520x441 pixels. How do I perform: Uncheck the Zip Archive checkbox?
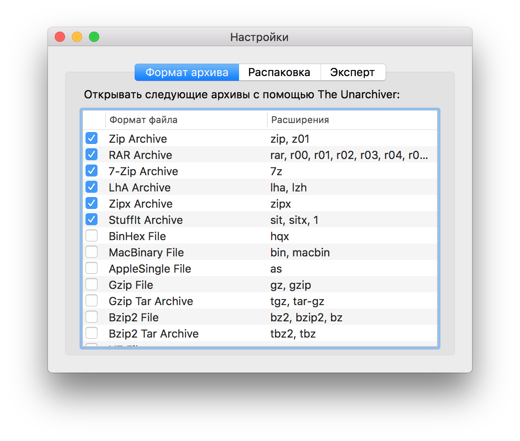pos(92,138)
